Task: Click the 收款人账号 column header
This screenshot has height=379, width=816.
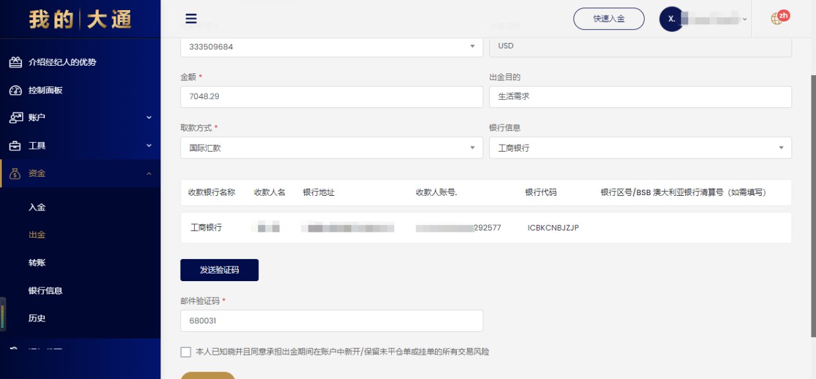Action: click(x=436, y=192)
